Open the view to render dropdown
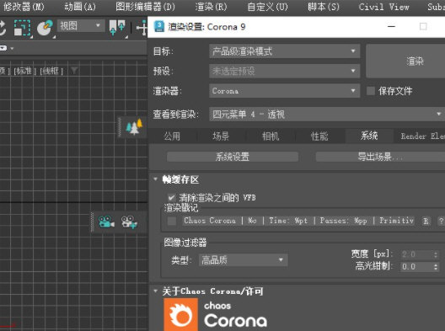Screen dimensions: 445x331 point(327,115)
